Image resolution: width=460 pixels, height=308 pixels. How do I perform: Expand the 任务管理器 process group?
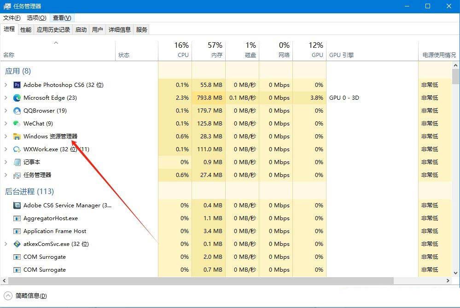tap(6, 175)
